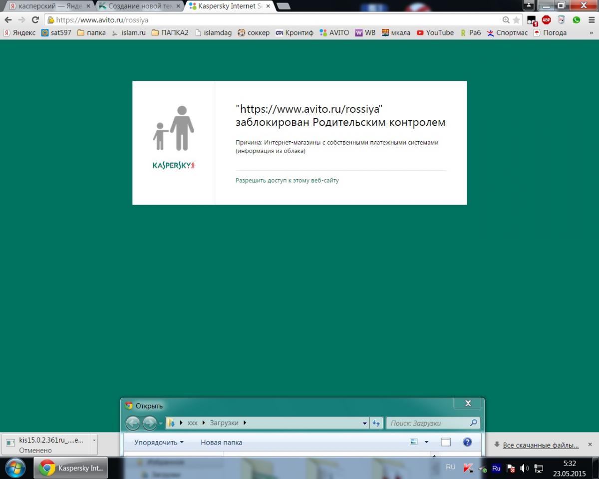Click the Kaspersky Protection extension icon
This screenshot has height=479, width=599.
(562, 20)
